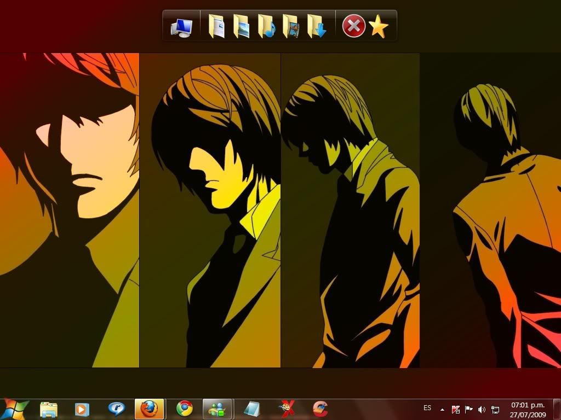Switch to the Firefox window
The width and height of the screenshot is (561, 420).
[x=149, y=409]
